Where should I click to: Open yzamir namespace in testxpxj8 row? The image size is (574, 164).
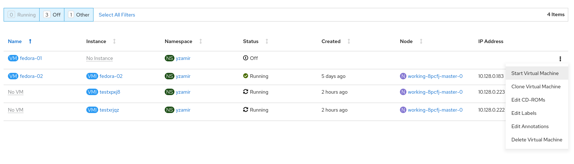(183, 92)
